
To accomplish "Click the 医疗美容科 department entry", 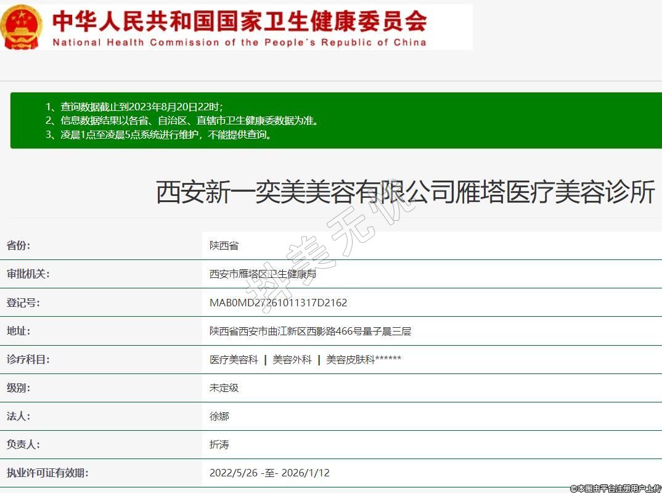I will point(234,359).
